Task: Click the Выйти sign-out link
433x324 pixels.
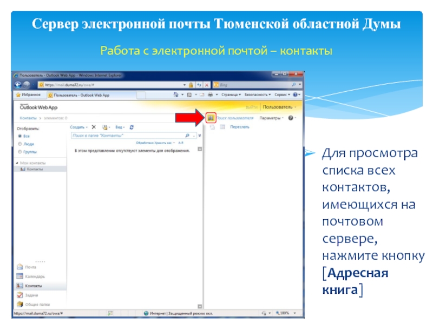Action: coord(252,107)
